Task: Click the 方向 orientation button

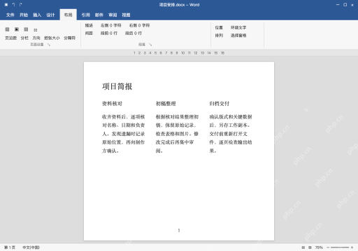Action: point(36,38)
